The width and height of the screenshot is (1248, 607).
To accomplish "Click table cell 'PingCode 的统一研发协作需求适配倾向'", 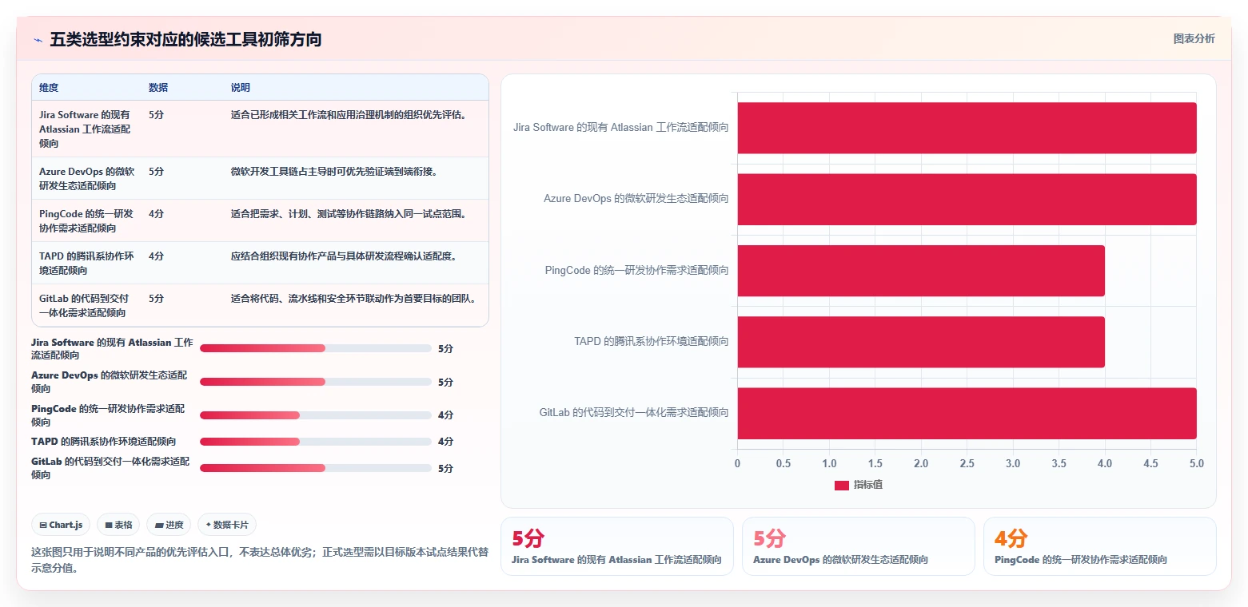I will (x=86, y=221).
